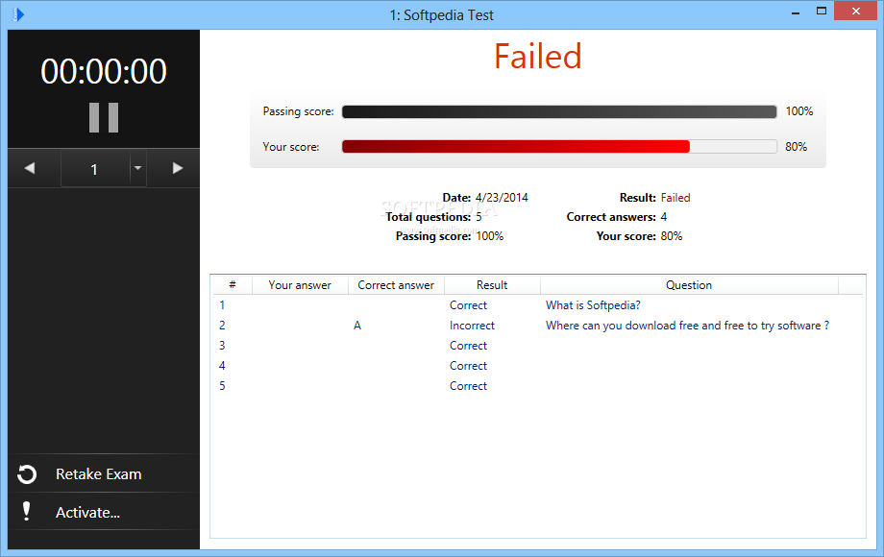This screenshot has width=884, height=557.
Task: Pause the exam timer
Action: (104, 117)
